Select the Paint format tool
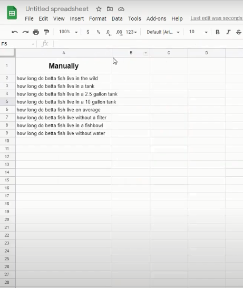This screenshot has height=288, width=243. click(46, 32)
